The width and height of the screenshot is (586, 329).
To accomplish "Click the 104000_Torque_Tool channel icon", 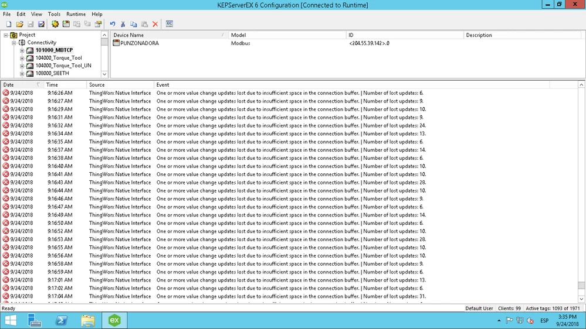I will click(30, 58).
